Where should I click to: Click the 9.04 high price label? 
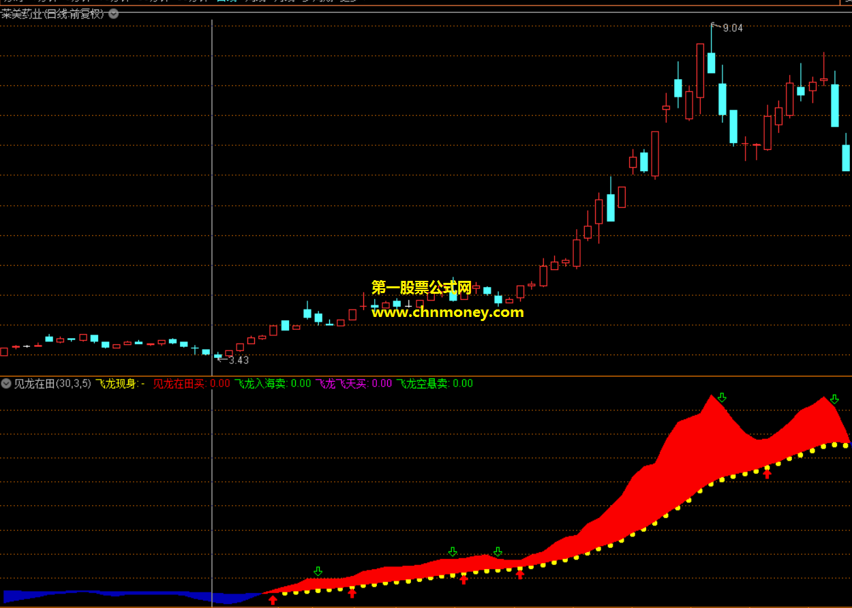pyautogui.click(x=733, y=28)
